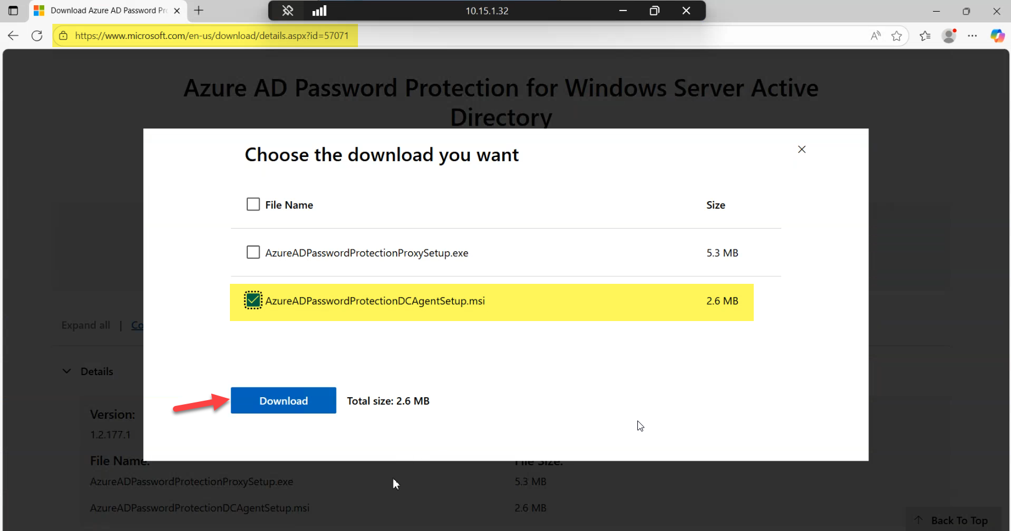
Task: Click Back To Top button
Action: (953, 520)
